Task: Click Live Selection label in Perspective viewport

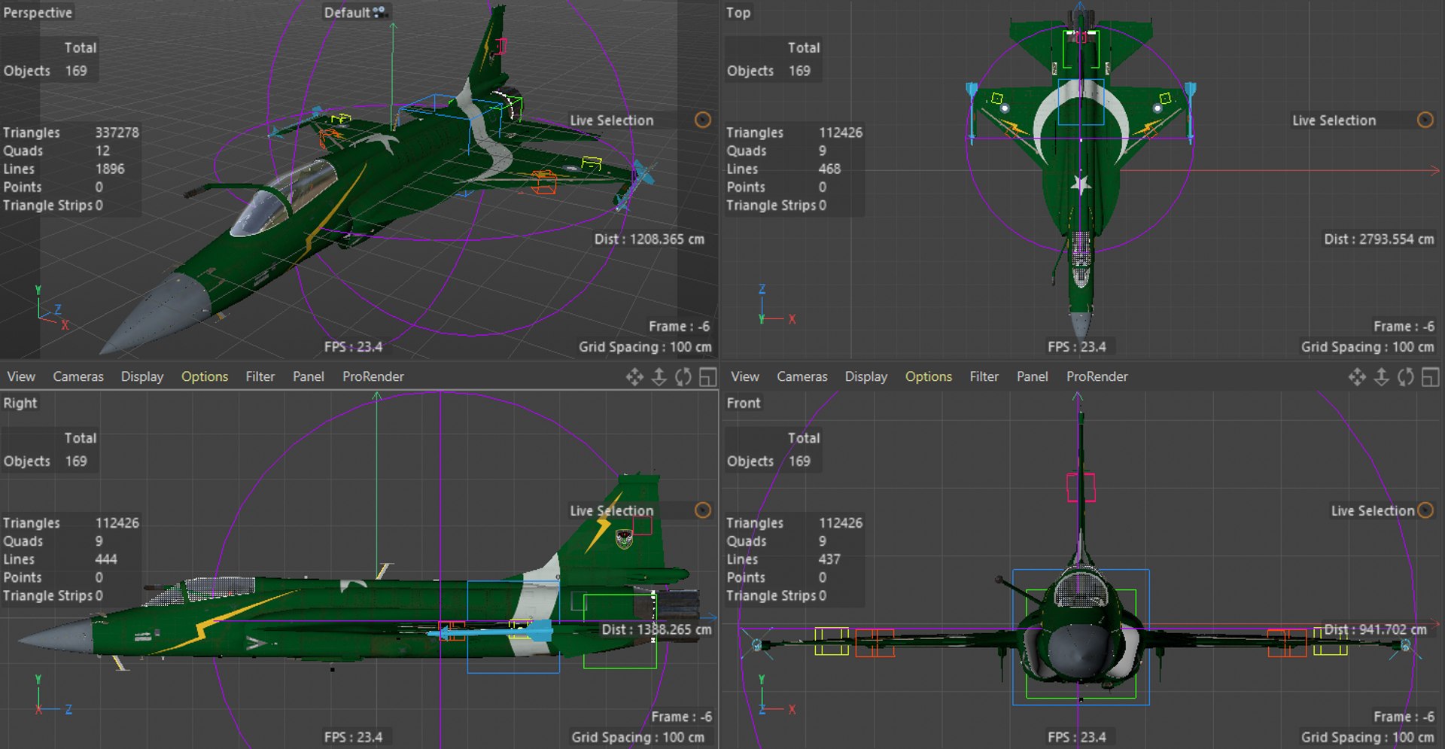Action: pyautogui.click(x=612, y=120)
